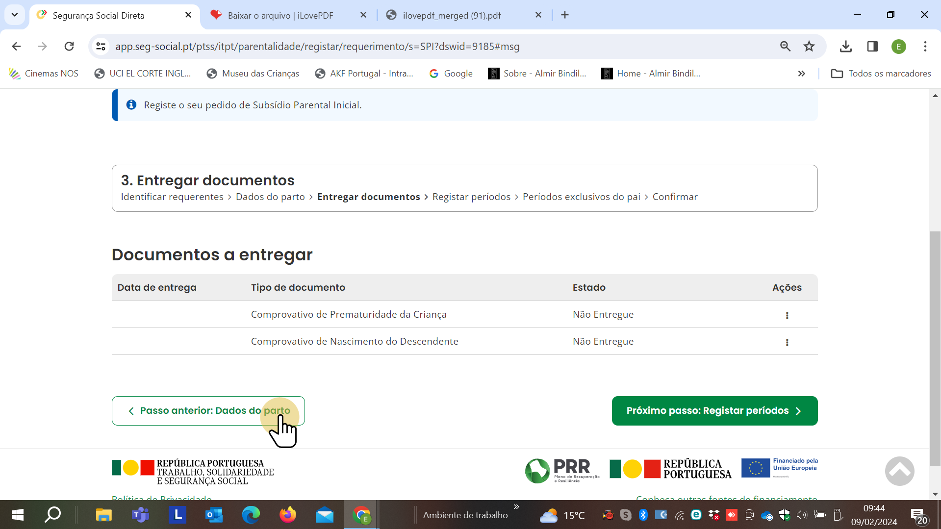The image size is (941, 529).
Task: Show hidden bookmarks with overflow chevron
Action: pos(802,74)
